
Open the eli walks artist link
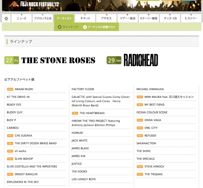pyautogui.click(x=20, y=151)
